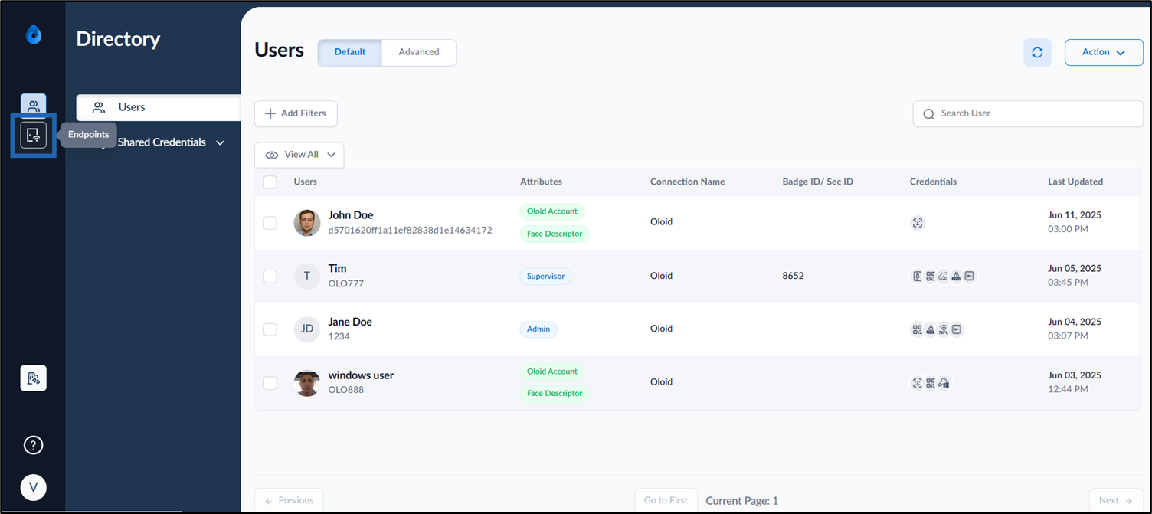
Task: Switch to the Default view tab
Action: (350, 52)
